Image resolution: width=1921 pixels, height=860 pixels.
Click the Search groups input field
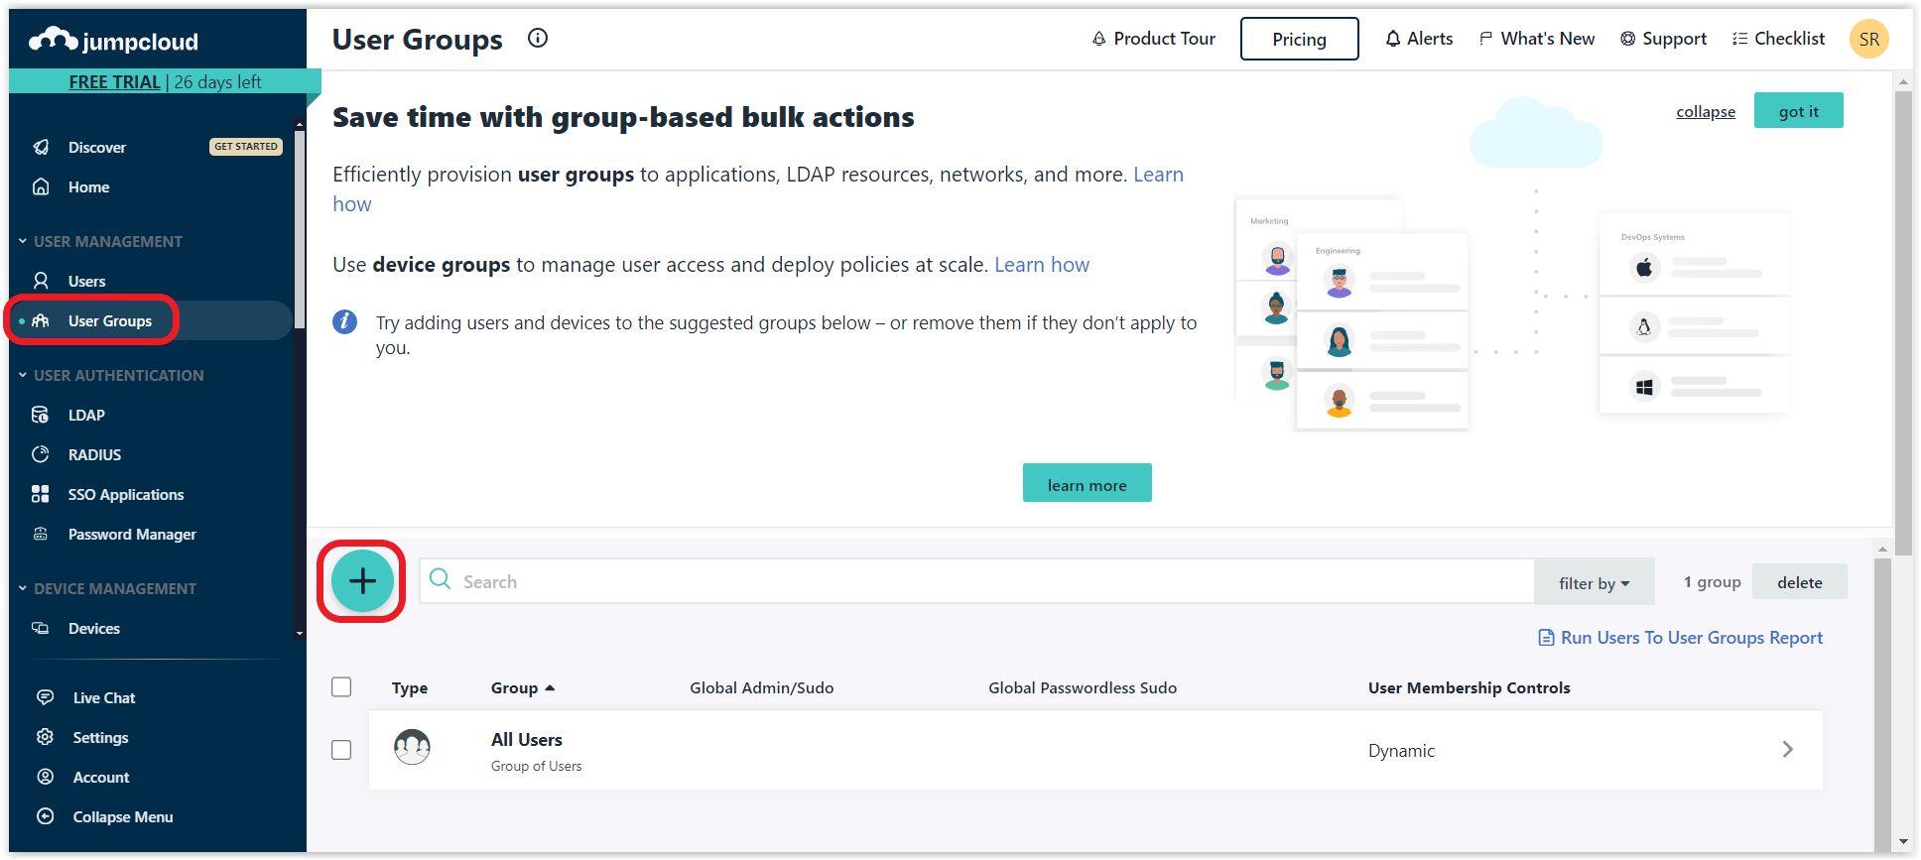pos(976,581)
